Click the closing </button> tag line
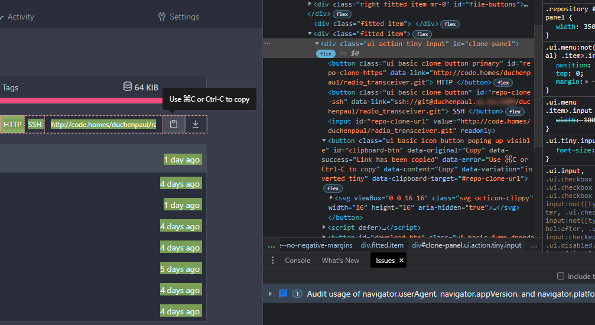This screenshot has height=325, width=595. click(x=345, y=217)
